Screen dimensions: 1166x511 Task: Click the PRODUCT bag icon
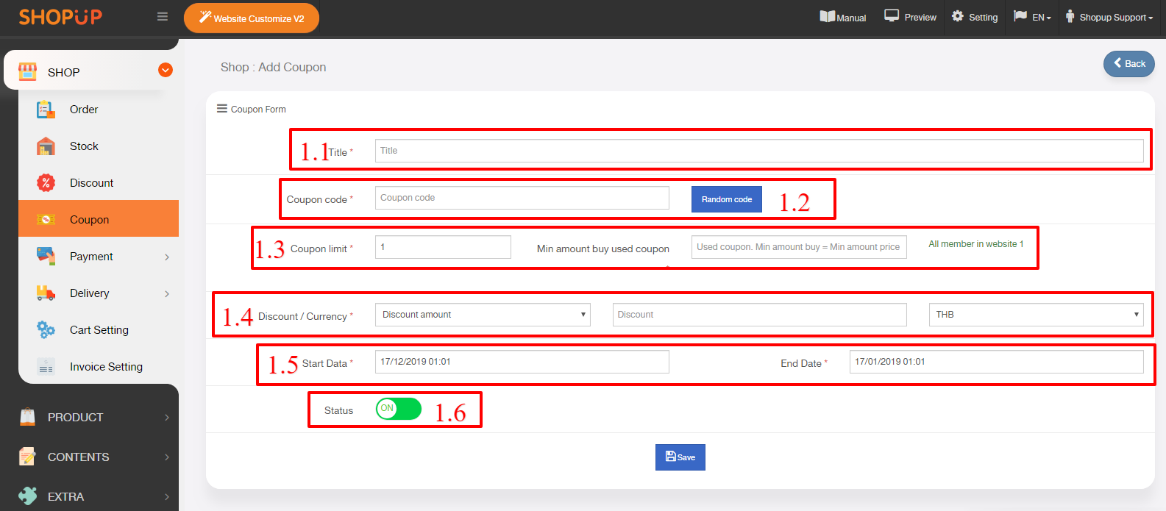tap(27, 417)
